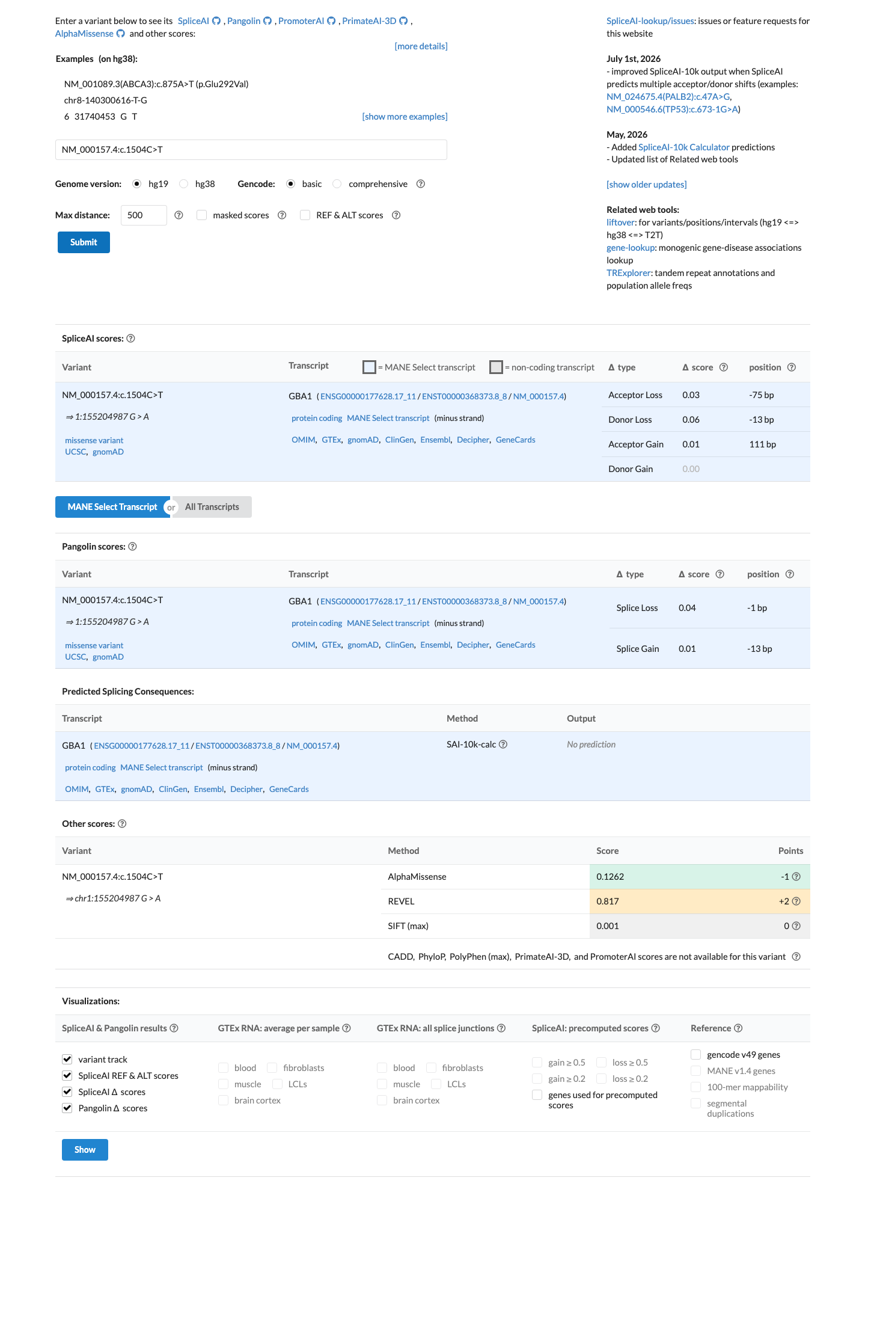Select basic Gencode option
Image resolution: width=874 pixels, height=1323 pixels.
tap(291, 184)
